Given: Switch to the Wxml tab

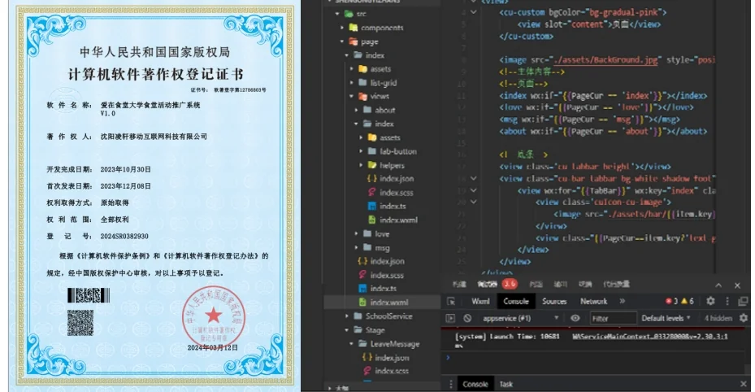Looking at the screenshot, I should (480, 302).
